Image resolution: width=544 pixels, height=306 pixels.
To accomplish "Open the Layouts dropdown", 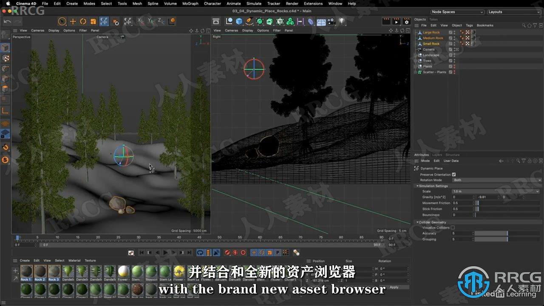I will coord(515,12).
